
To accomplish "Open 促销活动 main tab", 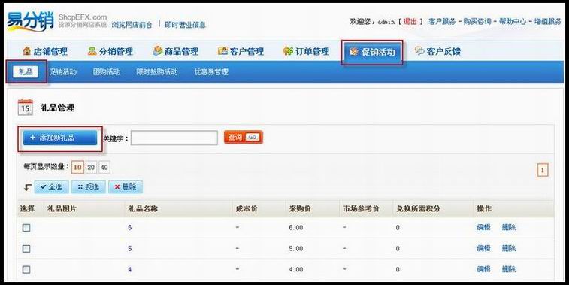I will coord(372,52).
